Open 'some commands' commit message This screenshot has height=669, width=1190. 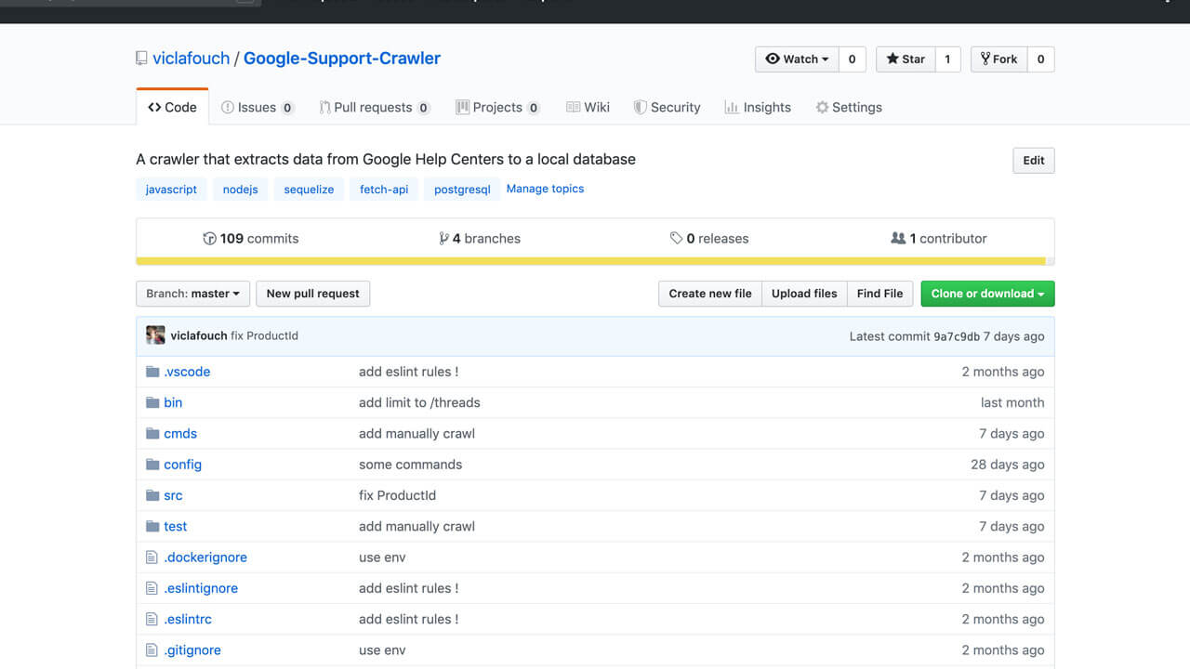click(410, 465)
